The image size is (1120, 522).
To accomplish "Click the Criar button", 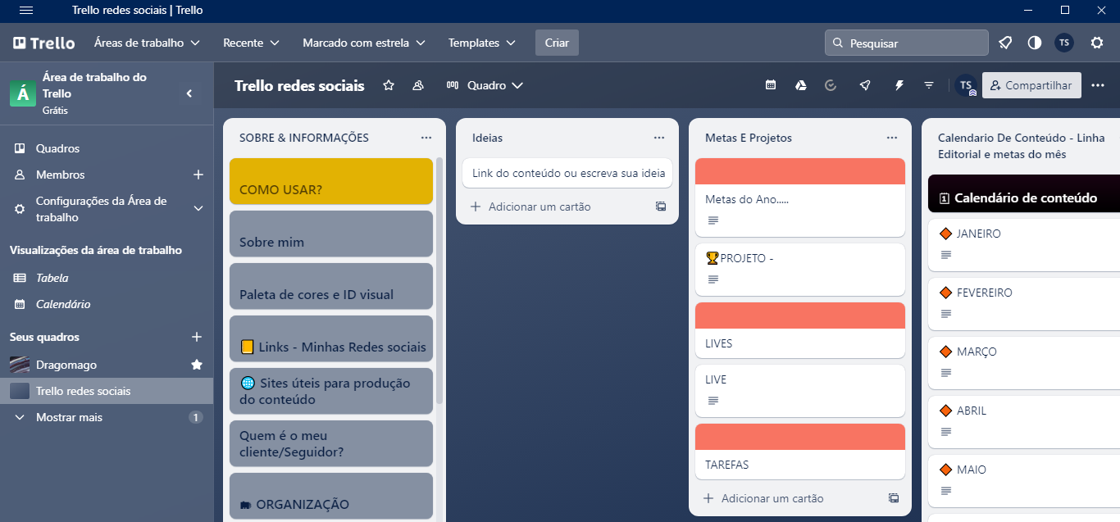I will coord(557,43).
